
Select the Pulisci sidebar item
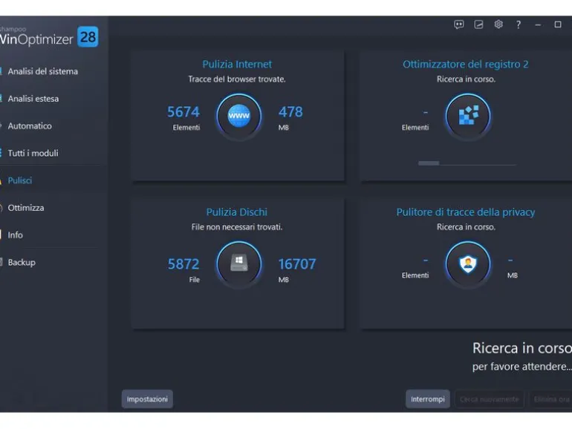coord(20,180)
